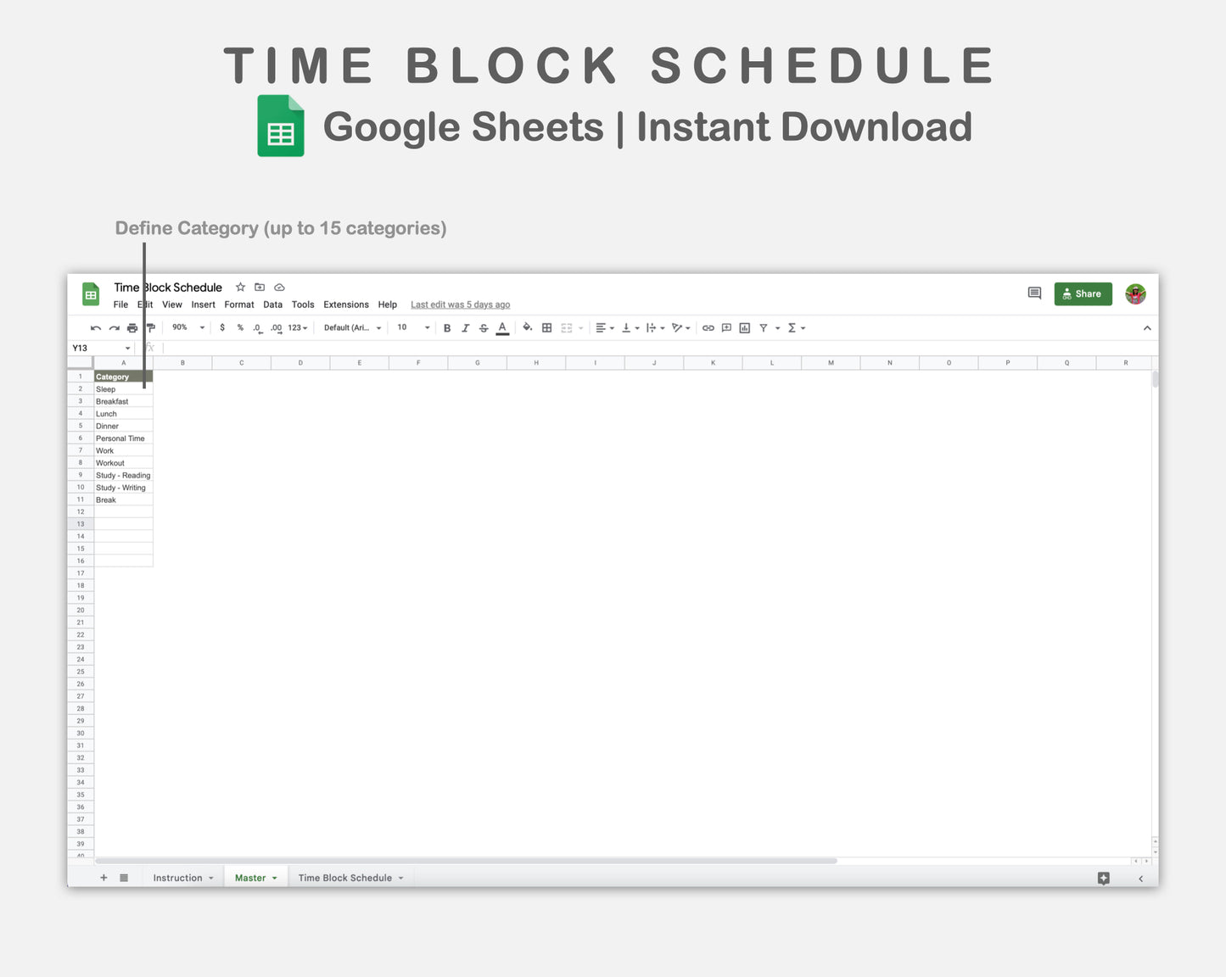The height and width of the screenshot is (977, 1226).
Task: Click the print icon
Action: [x=132, y=328]
